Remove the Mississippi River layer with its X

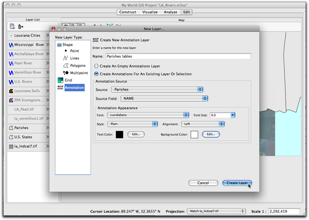click(x=48, y=44)
